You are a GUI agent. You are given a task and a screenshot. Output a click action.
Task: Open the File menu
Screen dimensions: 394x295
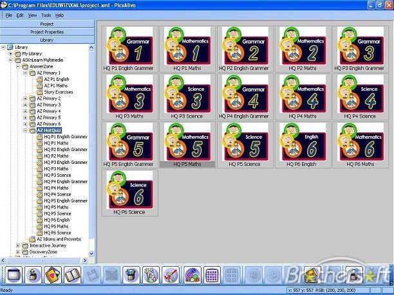click(x=9, y=15)
